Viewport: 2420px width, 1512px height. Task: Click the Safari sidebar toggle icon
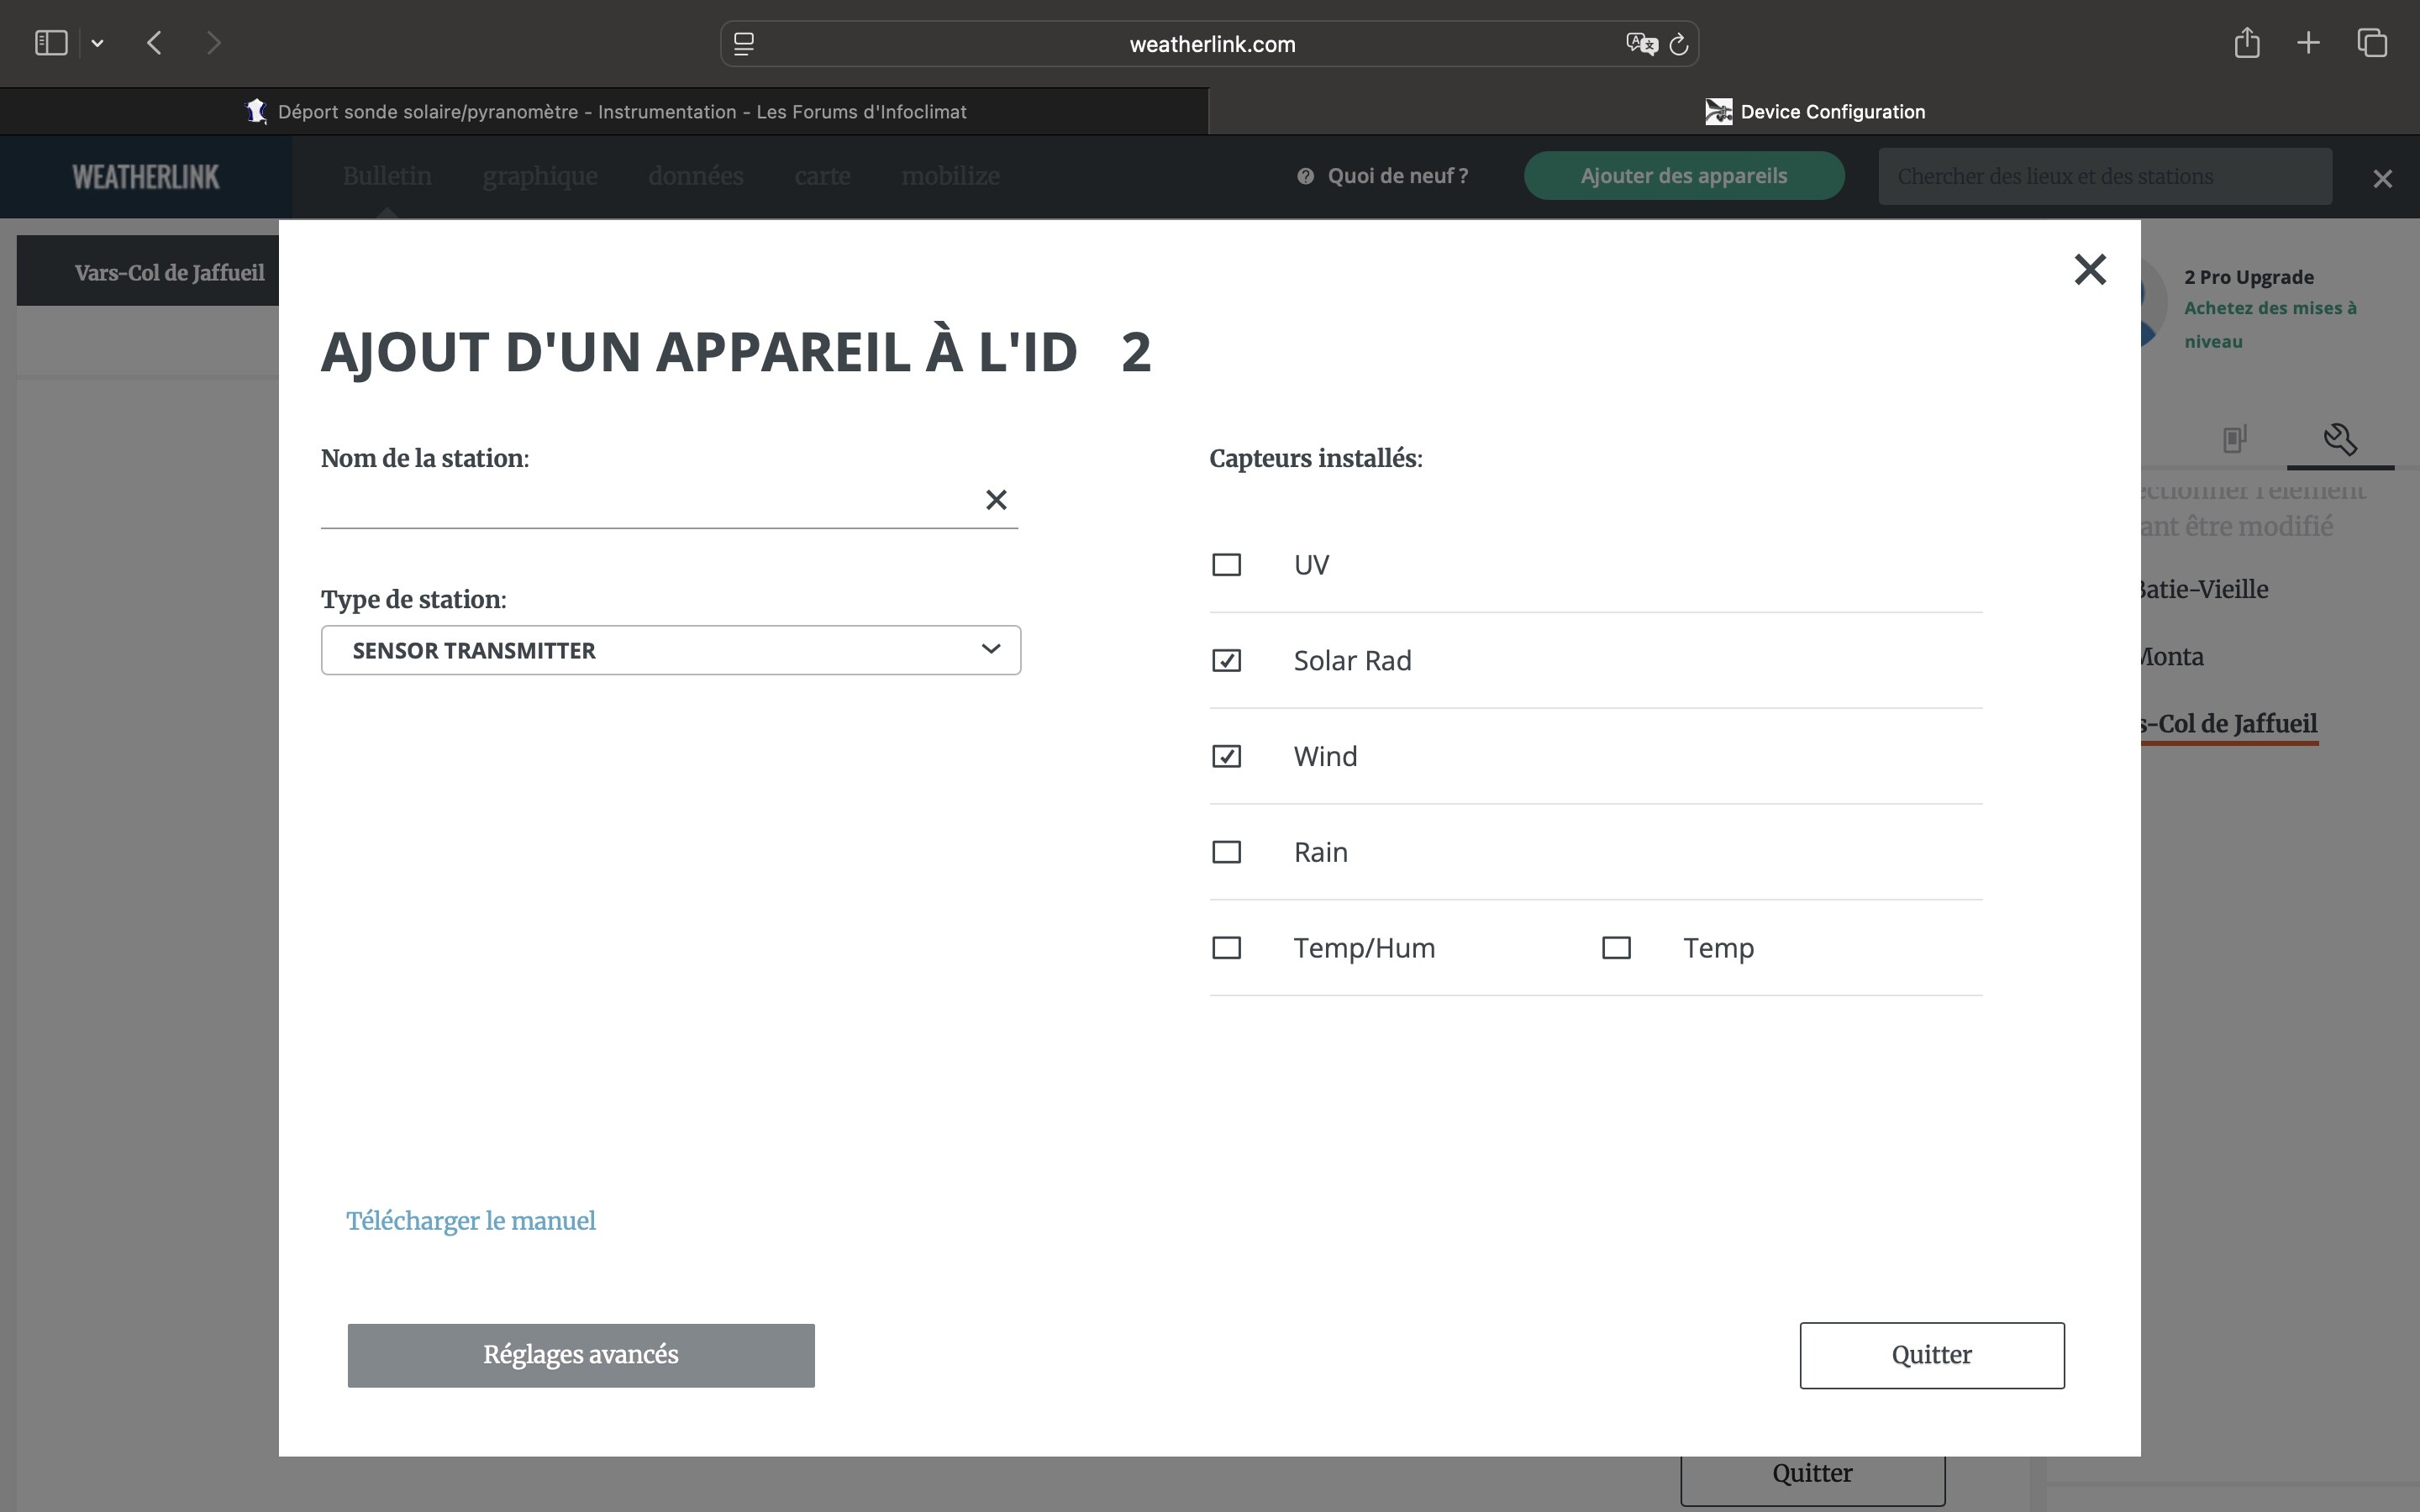click(51, 43)
